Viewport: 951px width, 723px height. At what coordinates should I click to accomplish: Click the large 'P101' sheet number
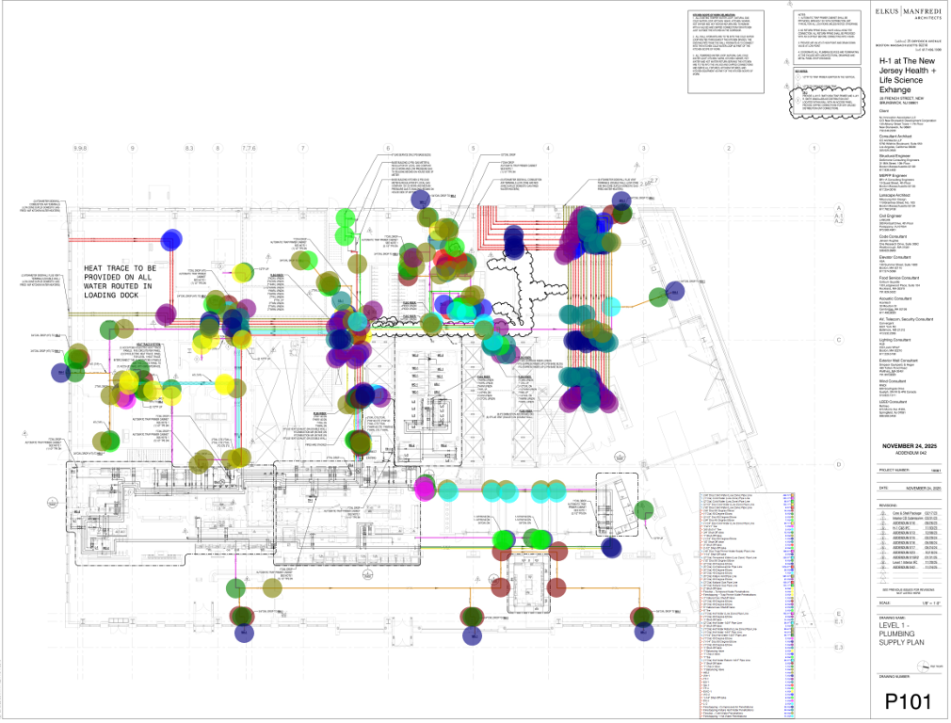tap(908, 701)
